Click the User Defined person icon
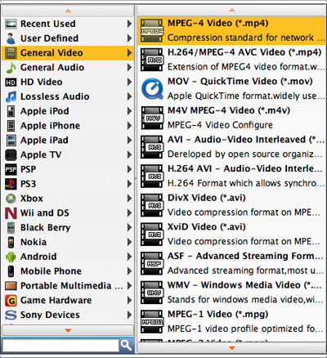 click(11, 38)
